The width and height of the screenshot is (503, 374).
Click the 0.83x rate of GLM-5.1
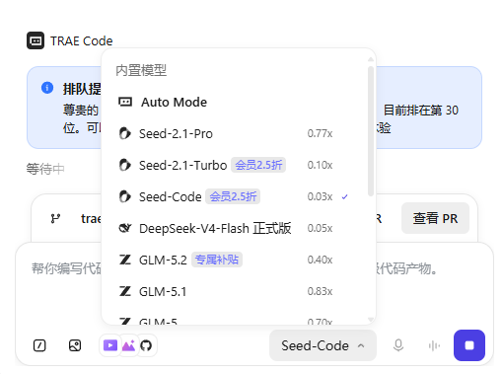tap(320, 291)
